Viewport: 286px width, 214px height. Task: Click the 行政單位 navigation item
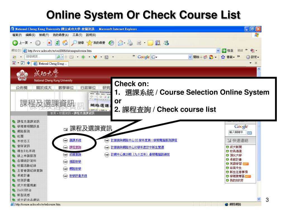pyautogui.click(x=88, y=88)
